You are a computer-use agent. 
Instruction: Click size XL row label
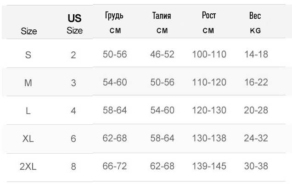pyautogui.click(x=28, y=139)
